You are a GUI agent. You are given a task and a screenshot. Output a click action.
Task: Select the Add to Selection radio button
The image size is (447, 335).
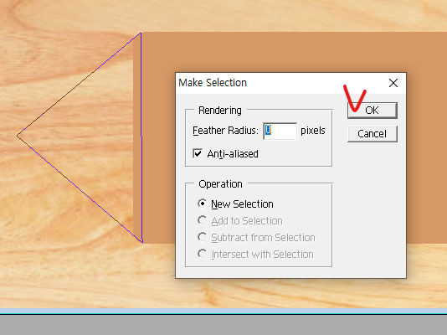[x=202, y=220]
